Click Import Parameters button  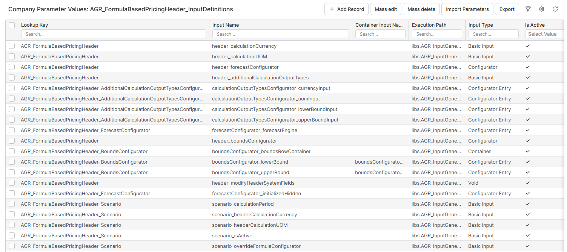click(467, 9)
